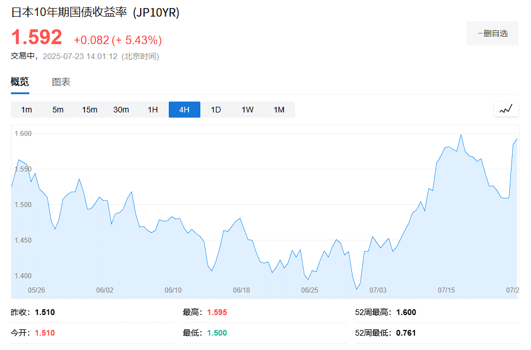Click the 删自选 remove-from-watchlist button
531x350 pixels.
click(493, 33)
